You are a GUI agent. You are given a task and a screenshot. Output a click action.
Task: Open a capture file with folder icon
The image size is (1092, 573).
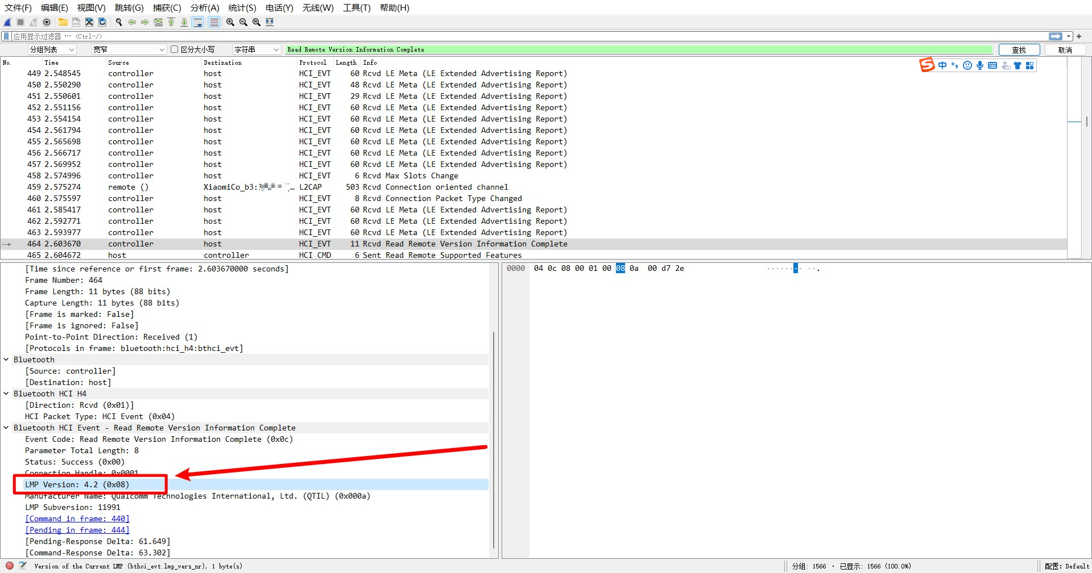coord(63,22)
